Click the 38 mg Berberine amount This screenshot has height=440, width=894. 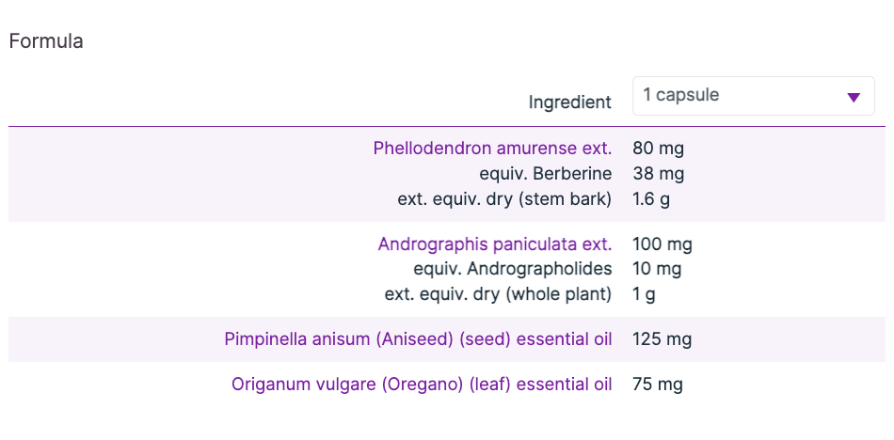point(659,174)
